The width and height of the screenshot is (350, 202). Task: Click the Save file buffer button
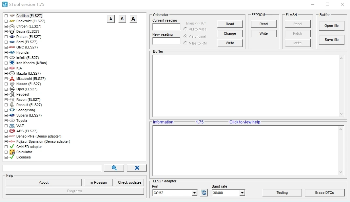click(331, 40)
